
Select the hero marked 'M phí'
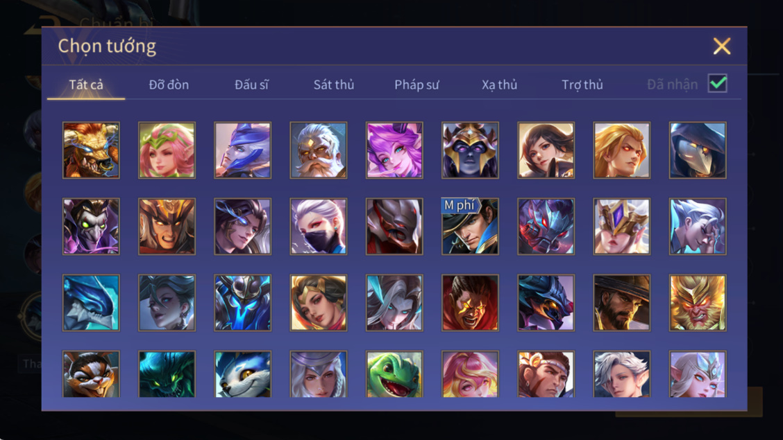(470, 226)
